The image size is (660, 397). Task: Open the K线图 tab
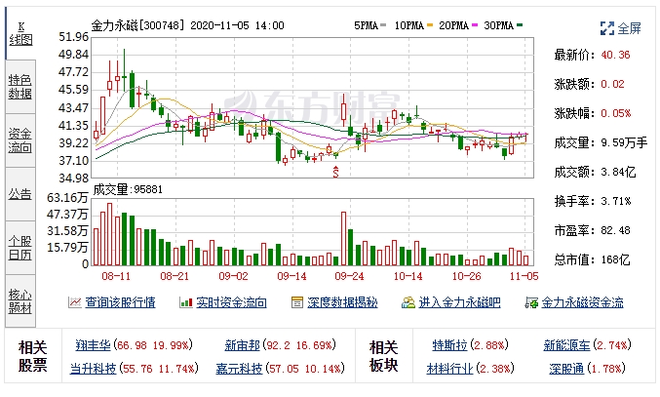click(20, 32)
